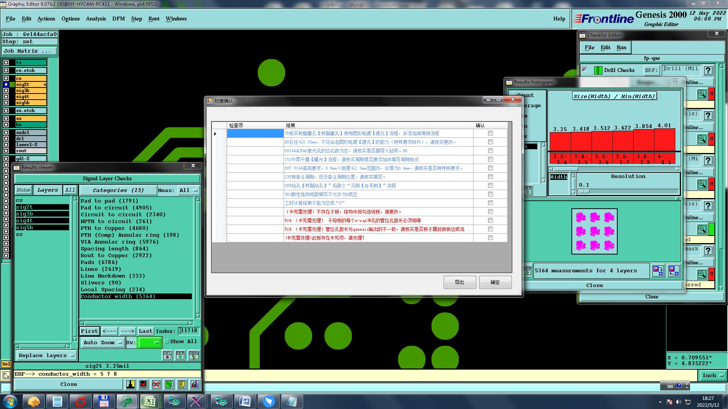Image resolution: width=728 pixels, height=409 pixels.
Task: Open Excel from the taskbar
Action: coord(149,401)
